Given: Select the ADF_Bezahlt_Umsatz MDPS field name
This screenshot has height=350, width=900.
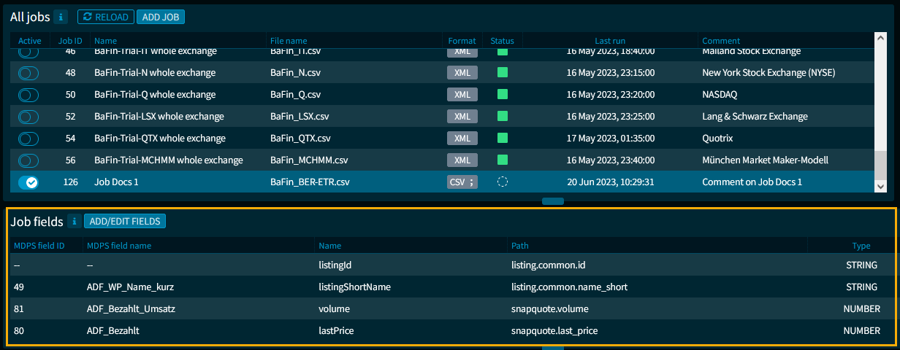Looking at the screenshot, I should pos(131,309).
